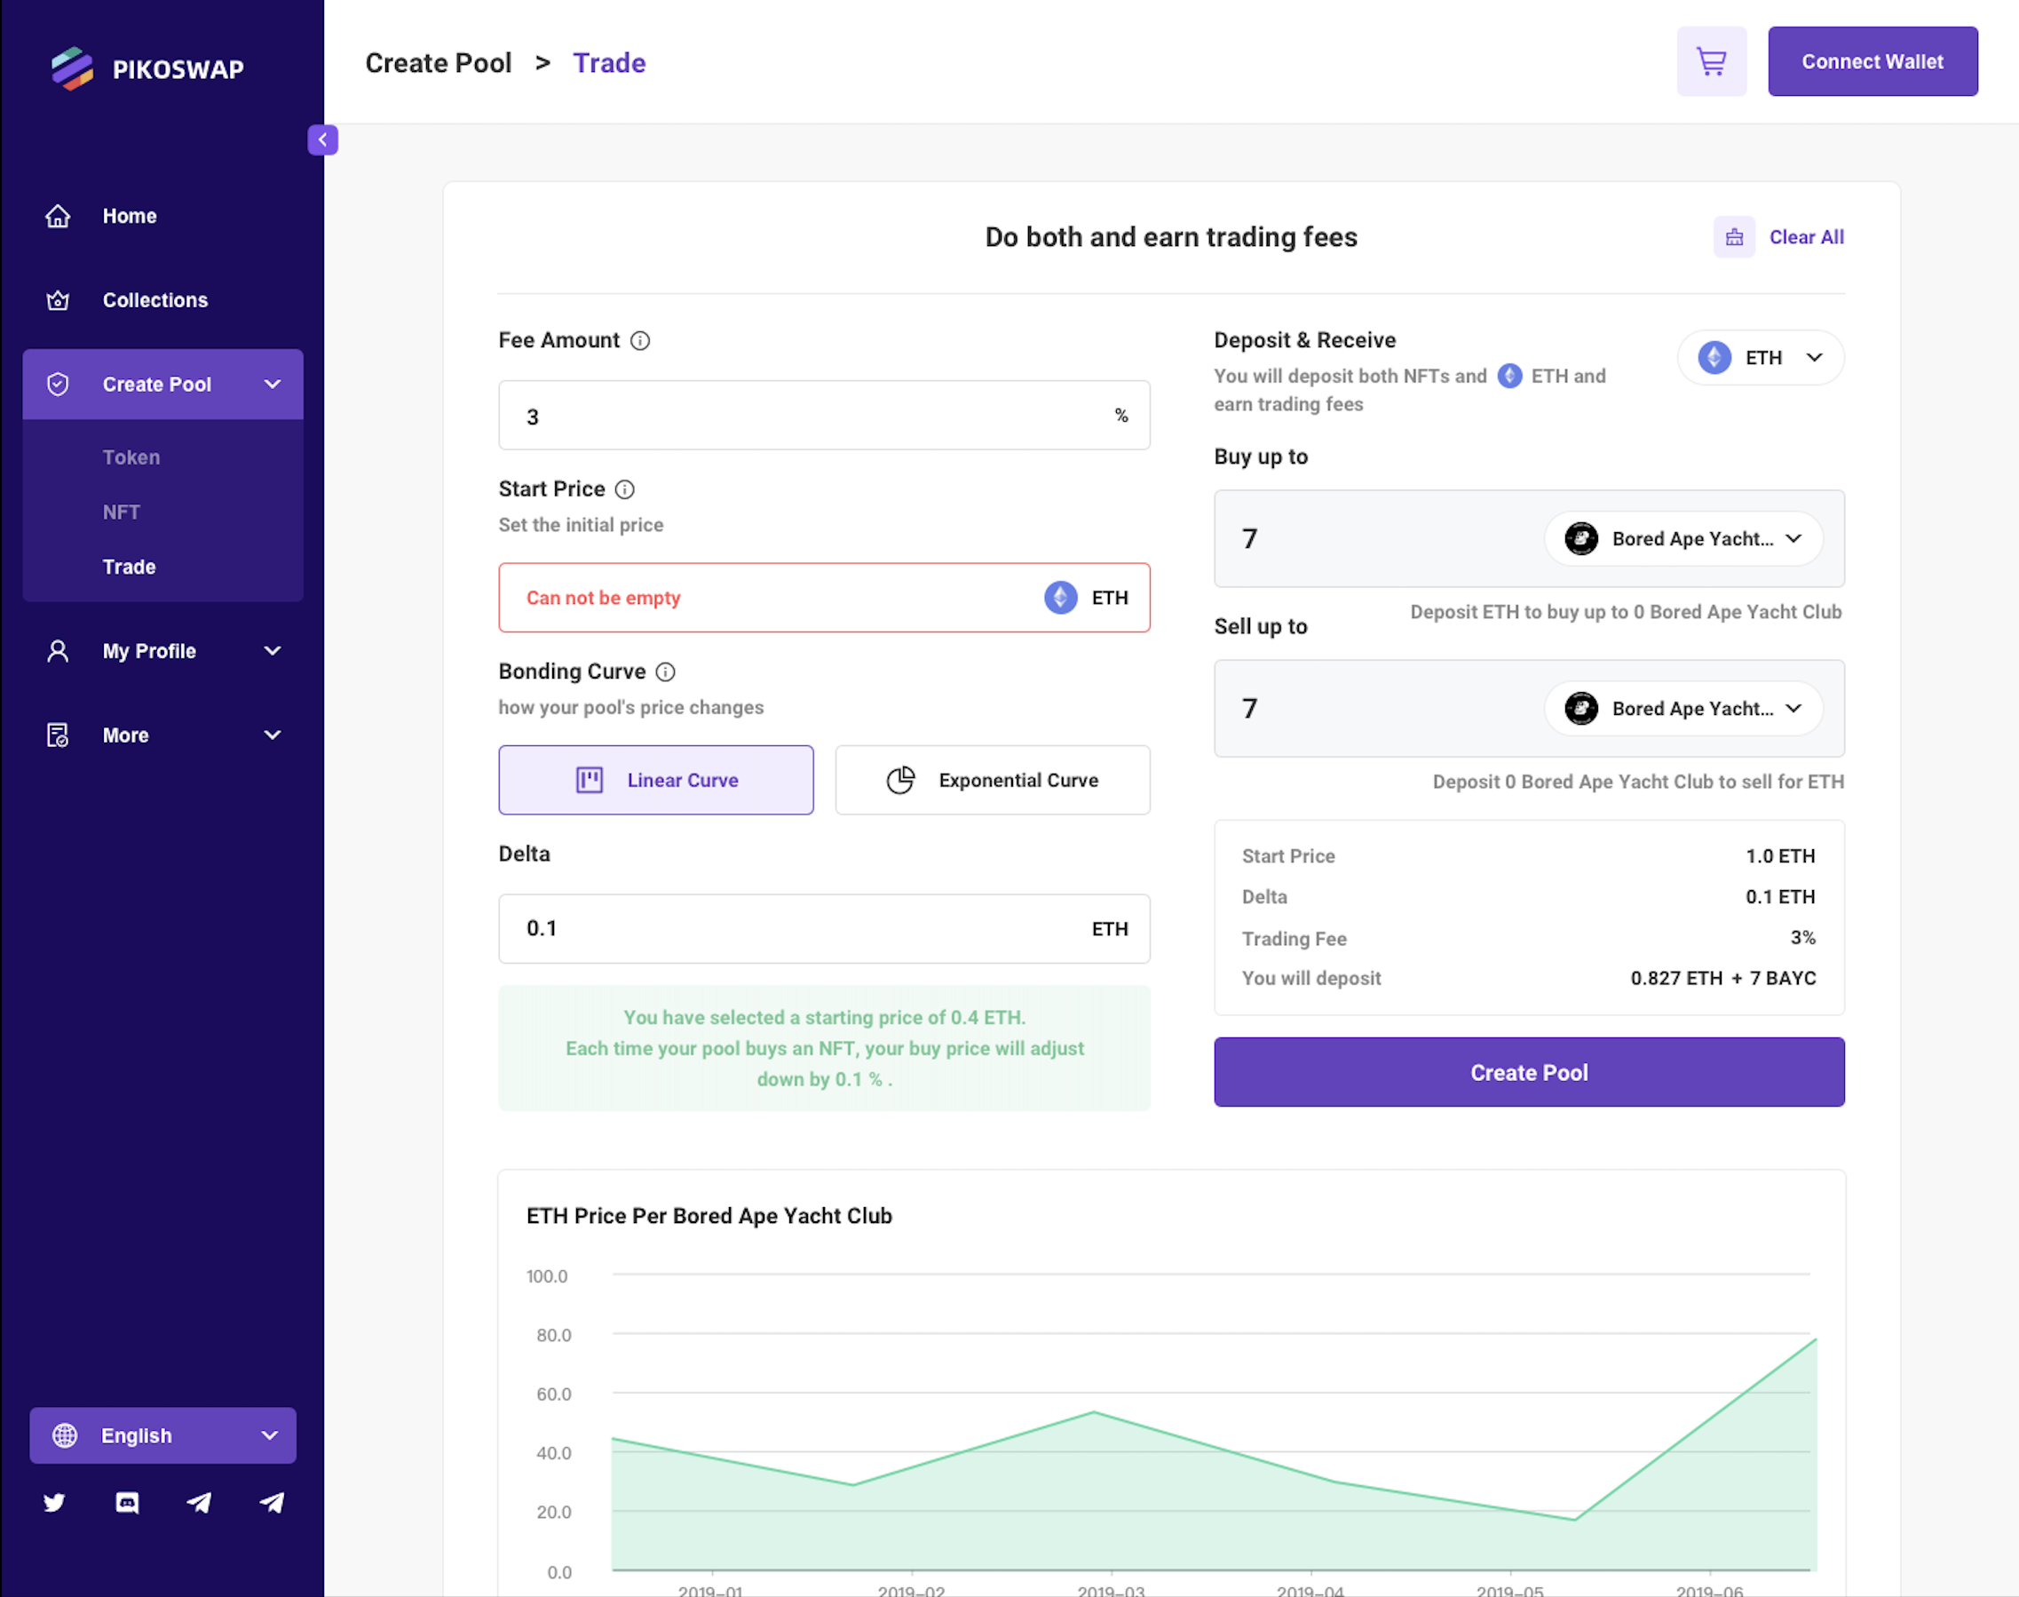Collapse sidebar with the arrow button
Viewport: 2019px width, 1597px height.
pyautogui.click(x=322, y=140)
